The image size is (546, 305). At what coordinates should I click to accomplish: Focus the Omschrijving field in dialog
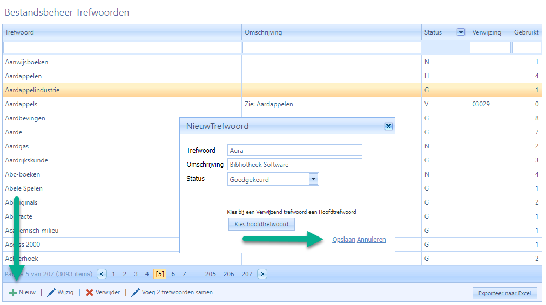click(294, 164)
